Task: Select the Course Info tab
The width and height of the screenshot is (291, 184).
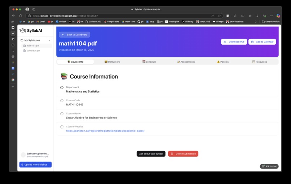Action: coord(75,62)
